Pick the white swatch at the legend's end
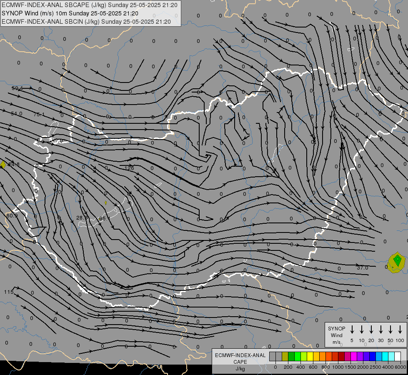408x375 pixels. pyautogui.click(x=398, y=357)
